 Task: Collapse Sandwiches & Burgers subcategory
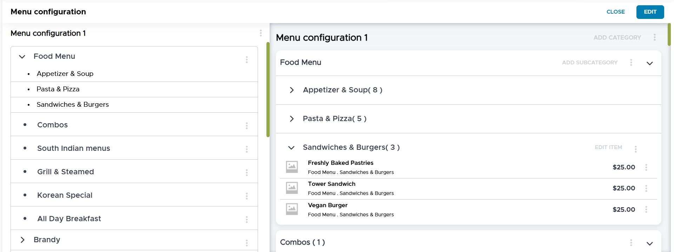pyautogui.click(x=291, y=148)
